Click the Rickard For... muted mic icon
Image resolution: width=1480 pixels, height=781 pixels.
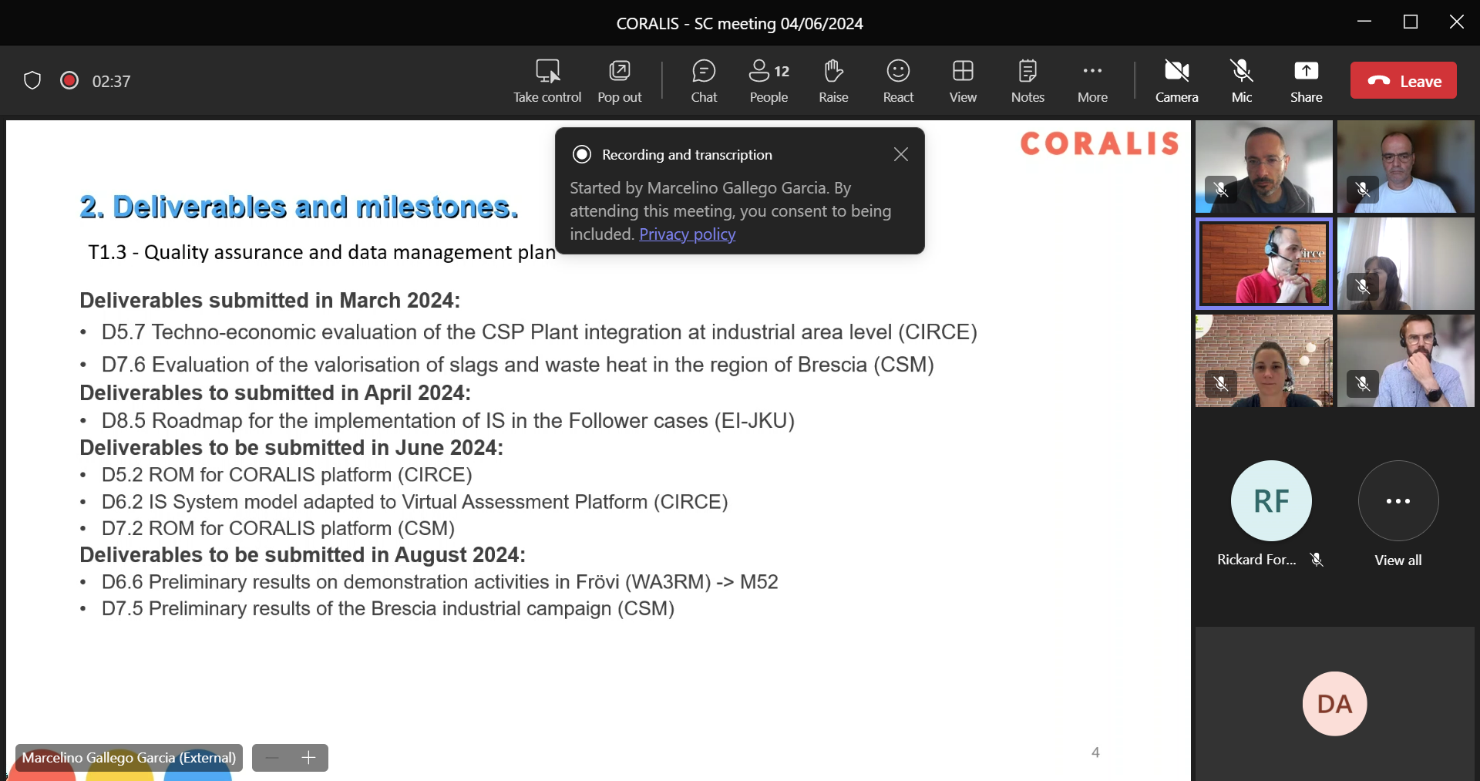(x=1317, y=560)
